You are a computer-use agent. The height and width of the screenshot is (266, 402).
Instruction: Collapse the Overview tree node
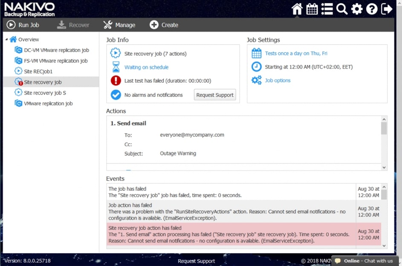[7, 40]
